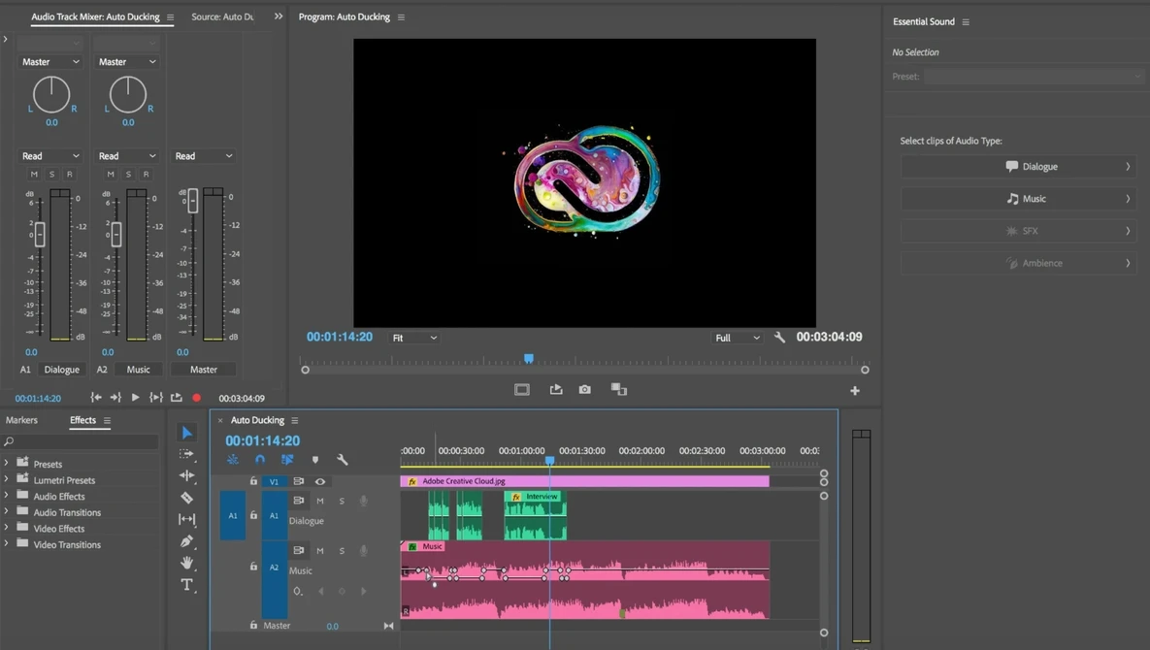This screenshot has width=1150, height=650.
Task: Click Play In to Out in mixer
Action: click(x=155, y=397)
